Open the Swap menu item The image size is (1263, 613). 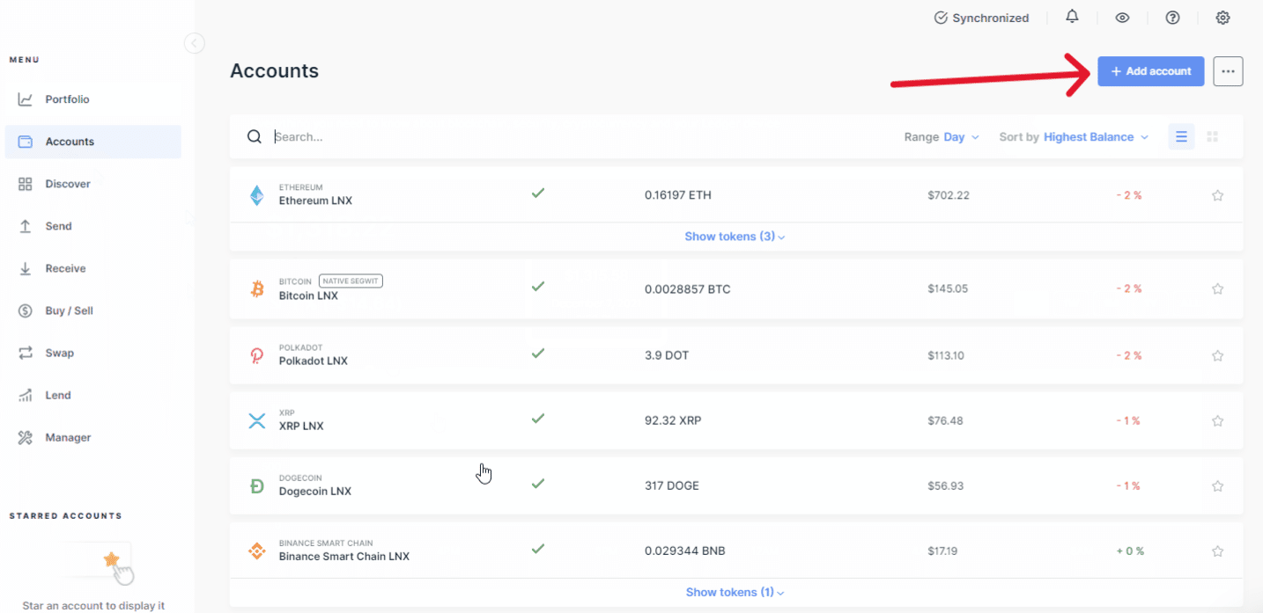59,353
